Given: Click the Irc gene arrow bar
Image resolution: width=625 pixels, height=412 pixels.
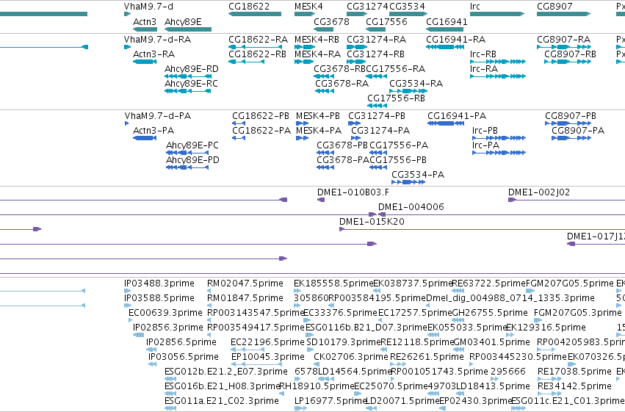Looking at the screenshot, I should coord(497,14).
